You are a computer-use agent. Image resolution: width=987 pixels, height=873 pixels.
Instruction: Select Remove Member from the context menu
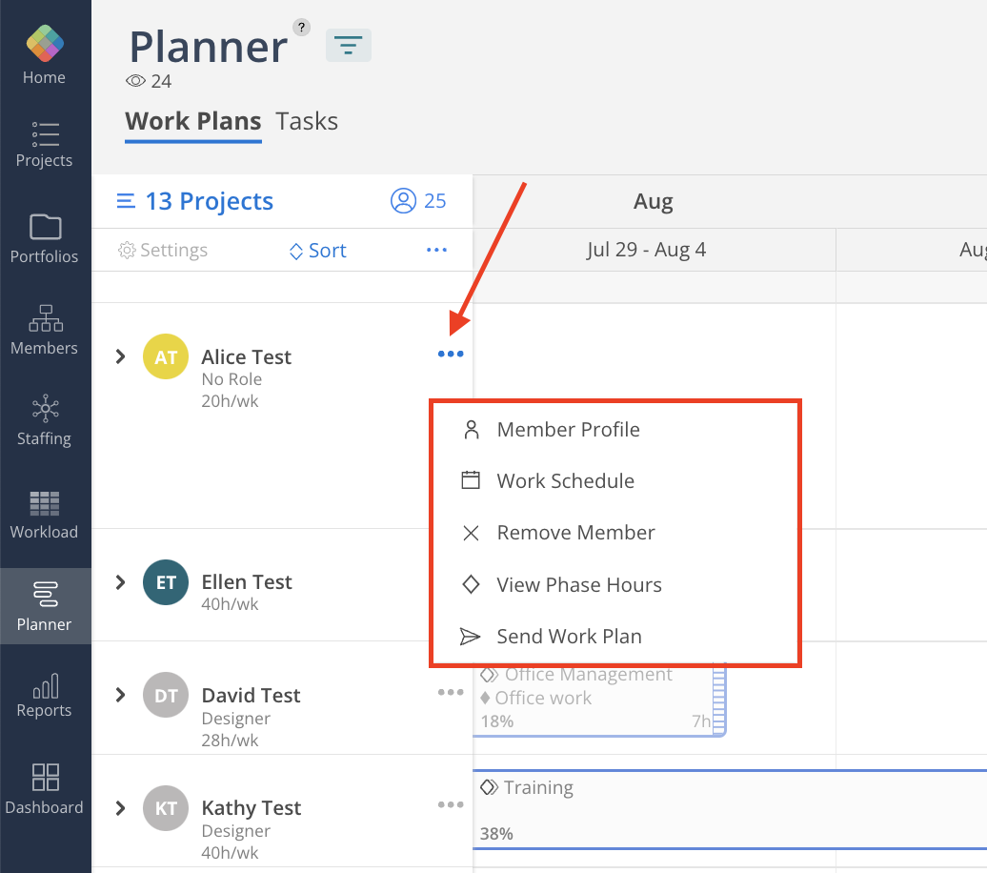point(575,533)
